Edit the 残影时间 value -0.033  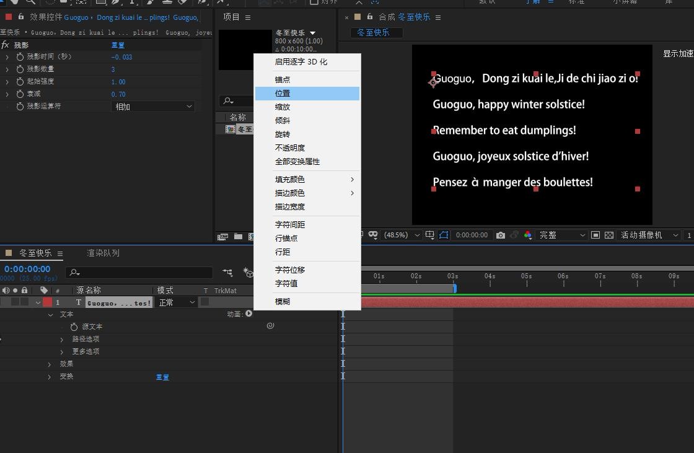click(121, 57)
